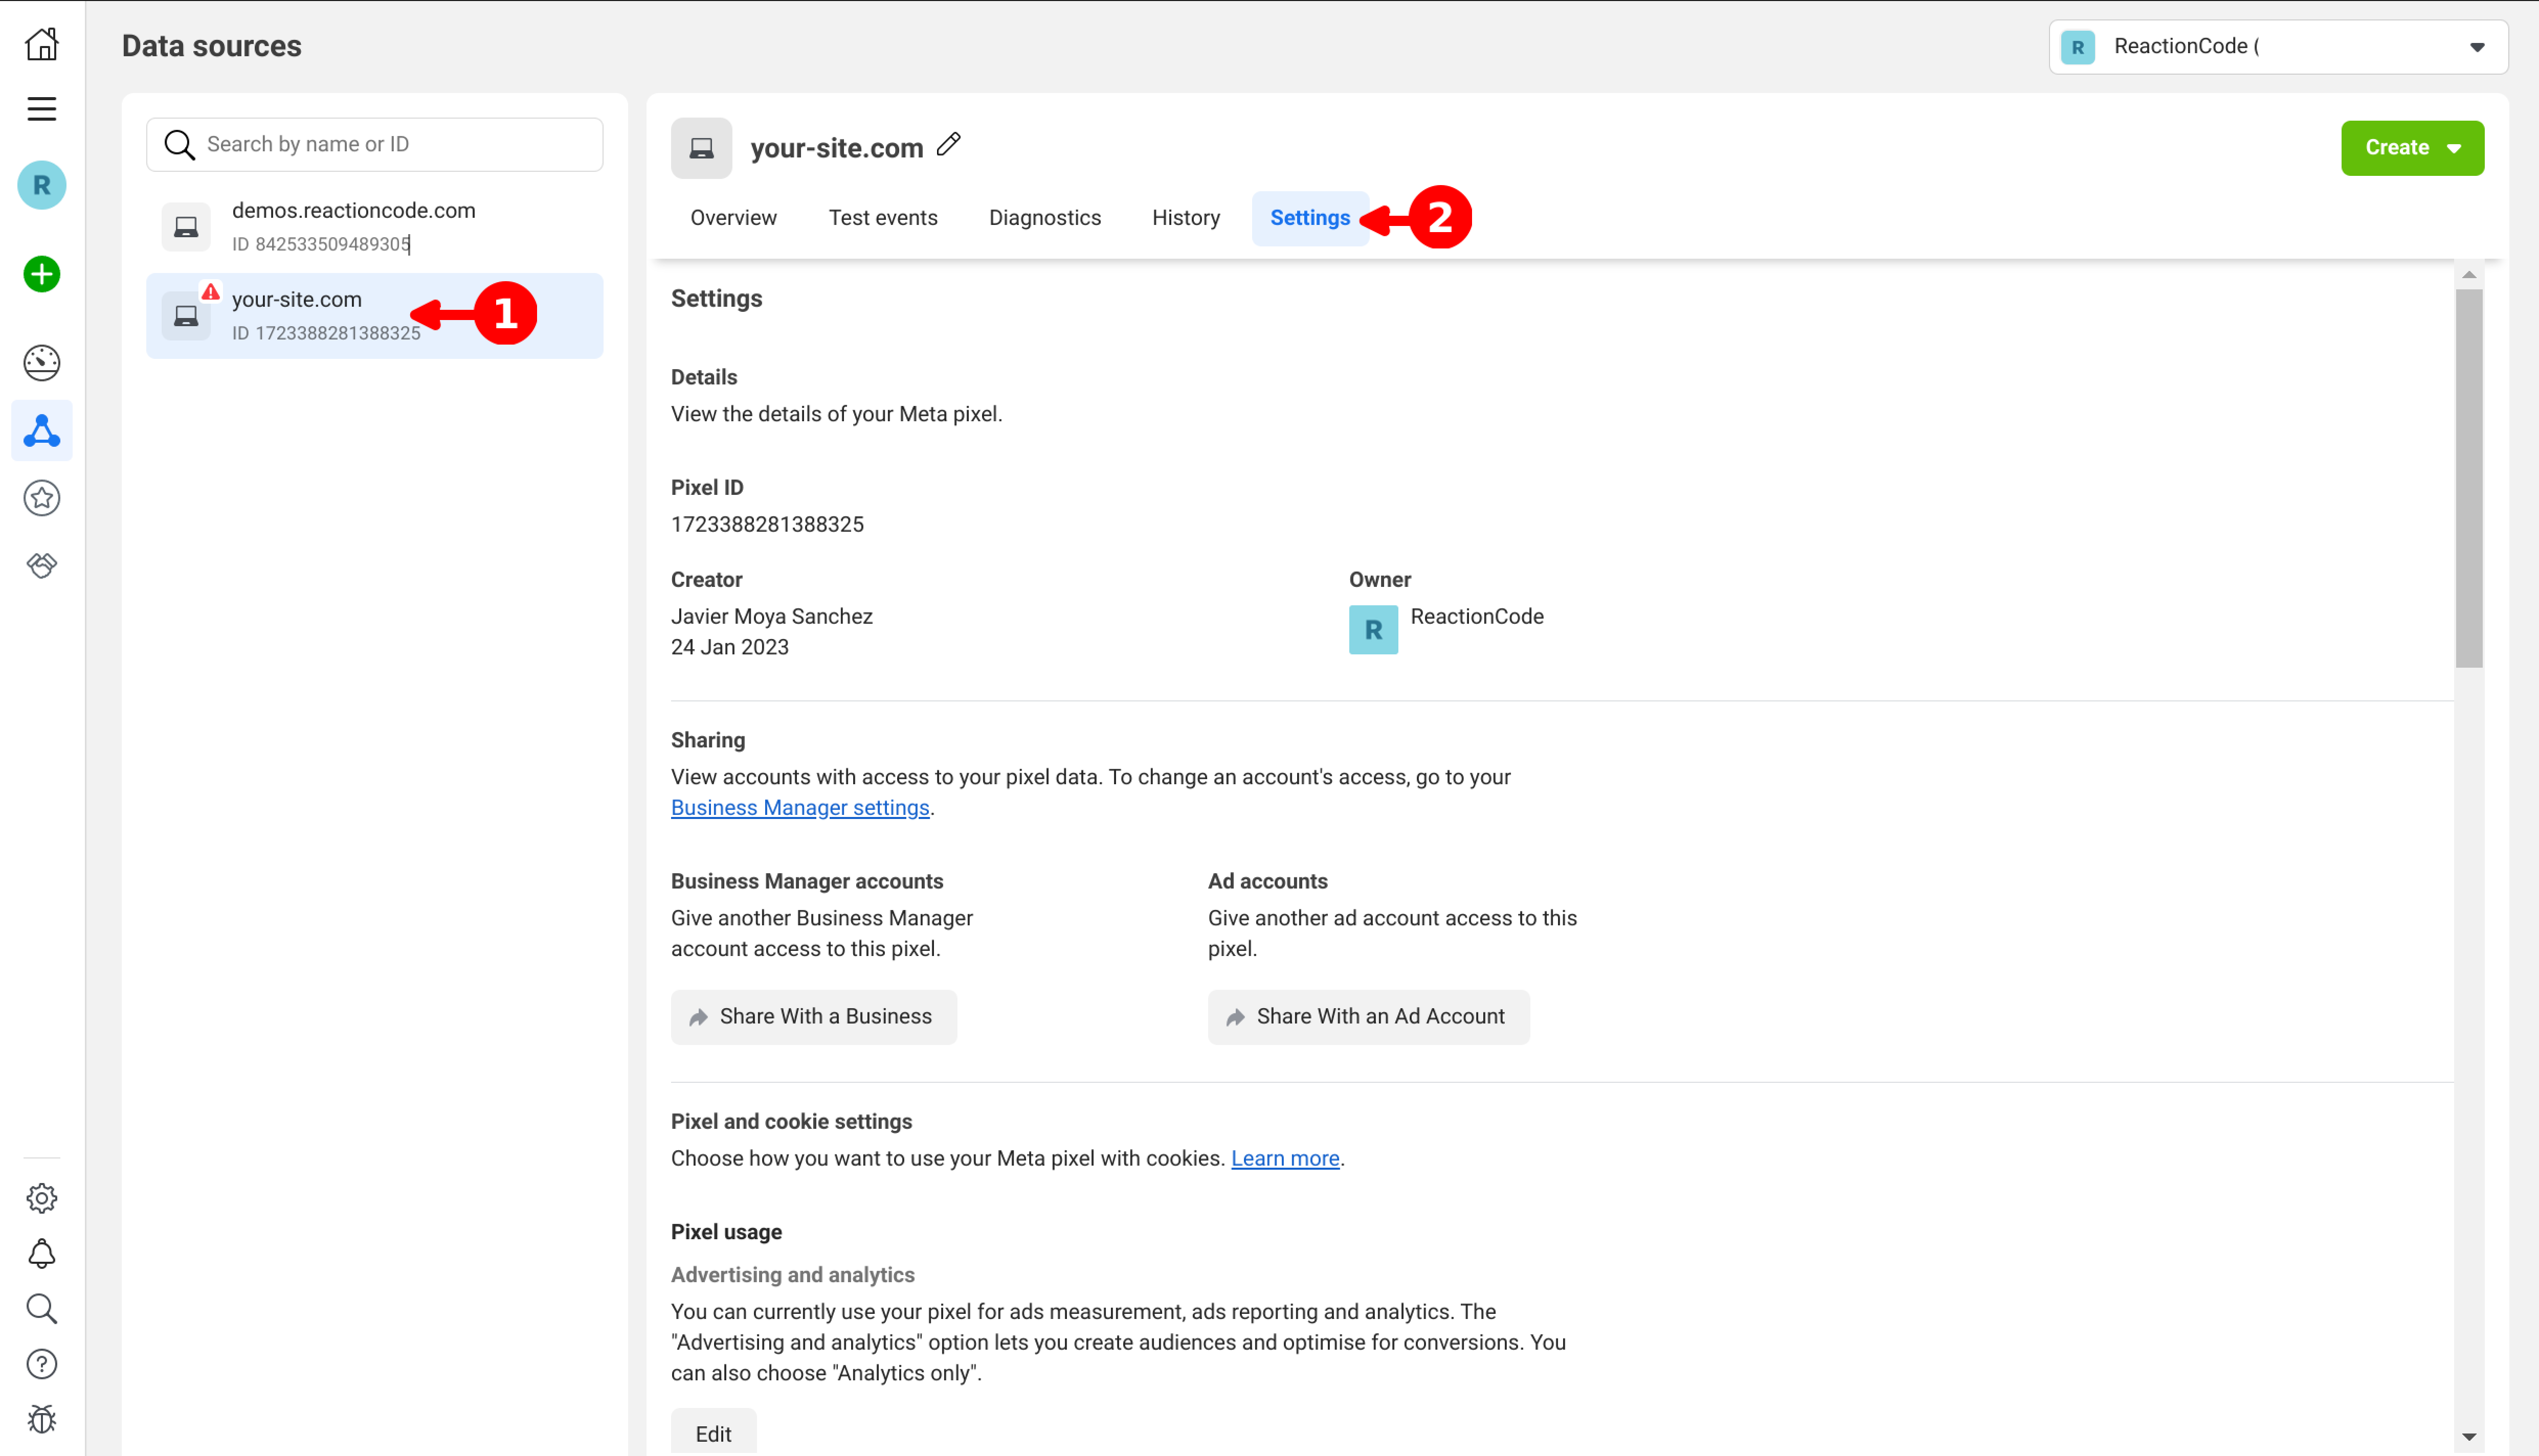Click the Search by name or ID field
The height and width of the screenshot is (1456, 2539).
[375, 145]
